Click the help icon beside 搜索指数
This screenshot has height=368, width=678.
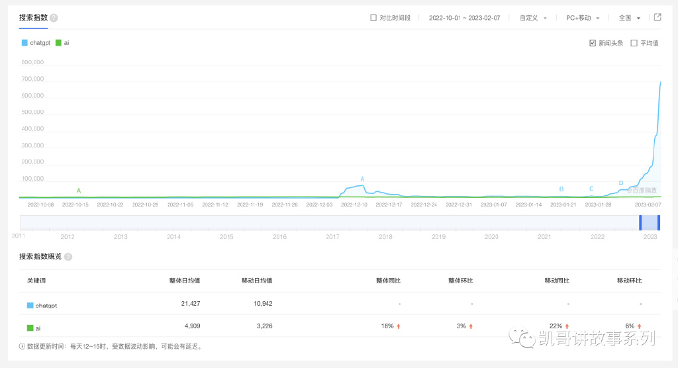pyautogui.click(x=54, y=18)
